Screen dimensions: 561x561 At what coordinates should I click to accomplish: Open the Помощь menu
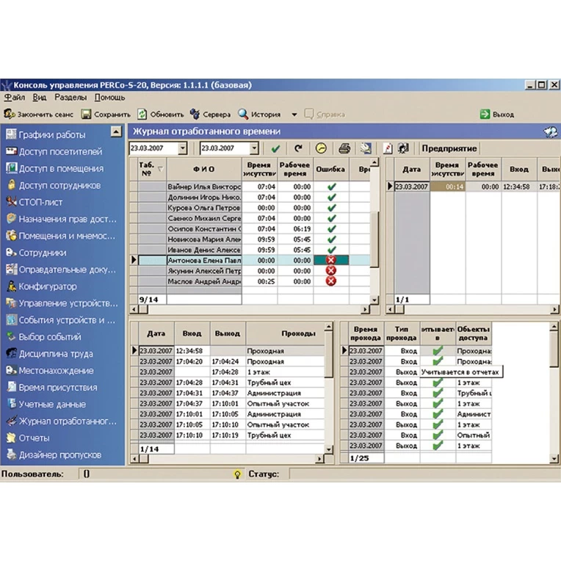point(109,97)
